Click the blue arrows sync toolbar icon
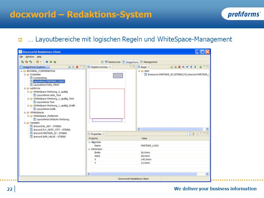Viewport: 264px width, 198px height. point(31,62)
